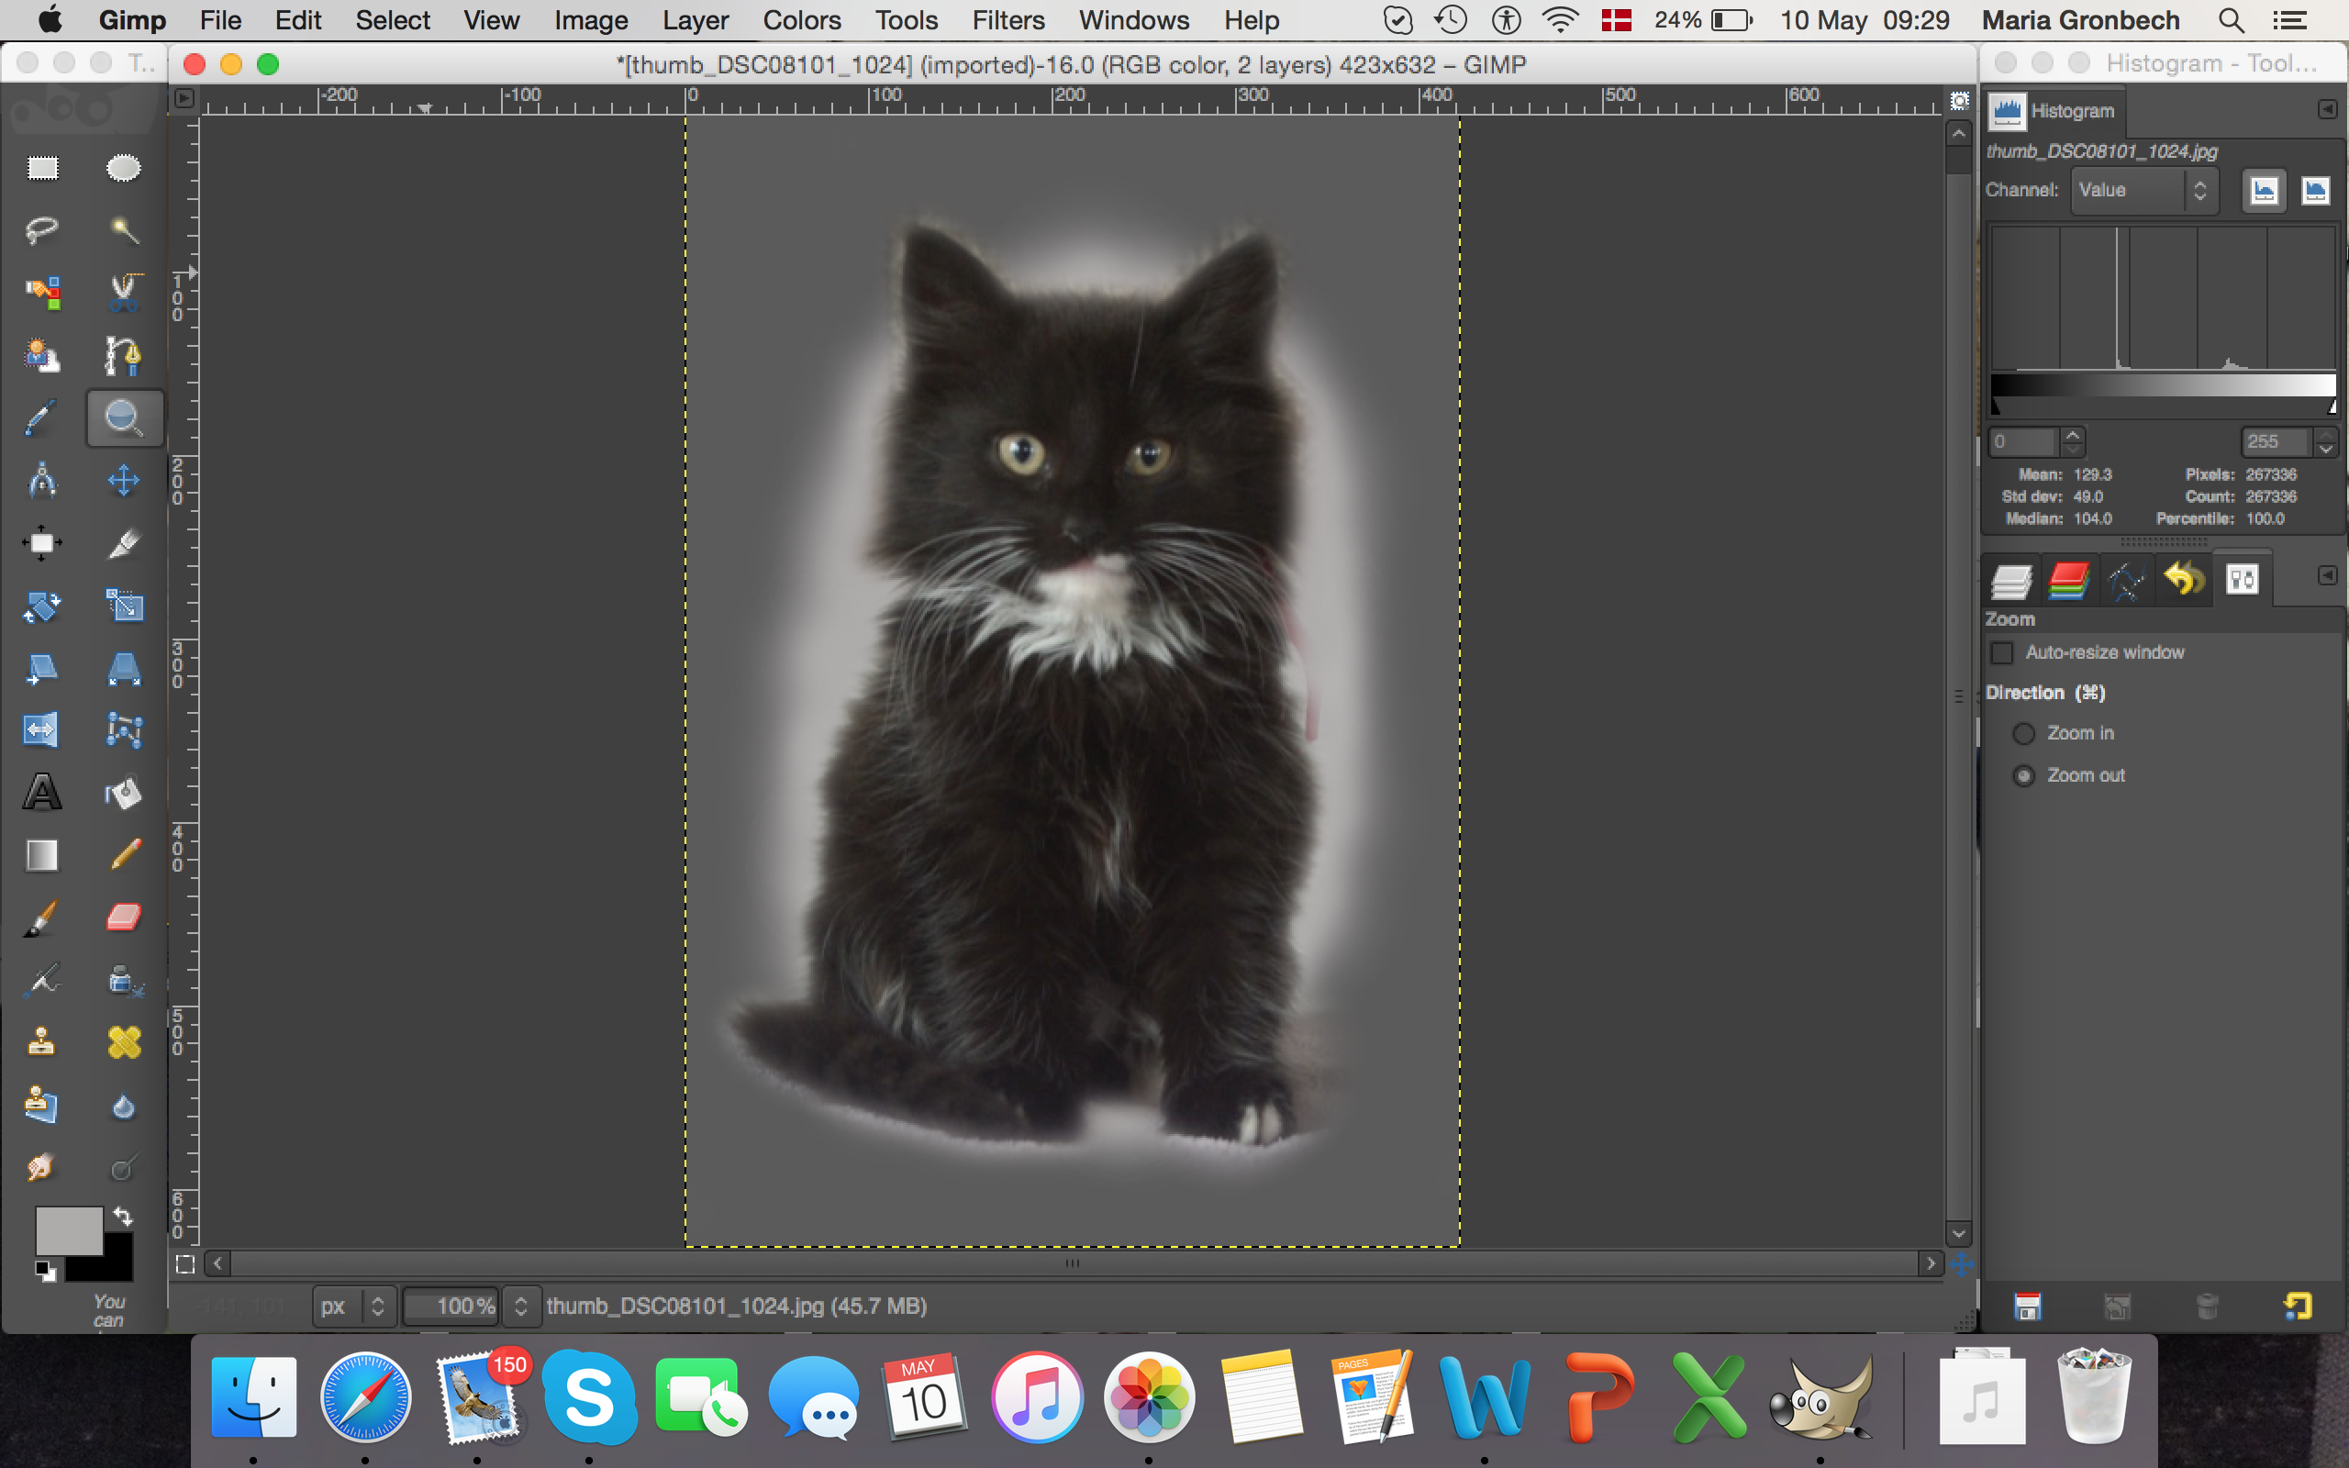Click the gray foreground color swatch
The height and width of the screenshot is (1468, 2349).
click(x=68, y=1230)
